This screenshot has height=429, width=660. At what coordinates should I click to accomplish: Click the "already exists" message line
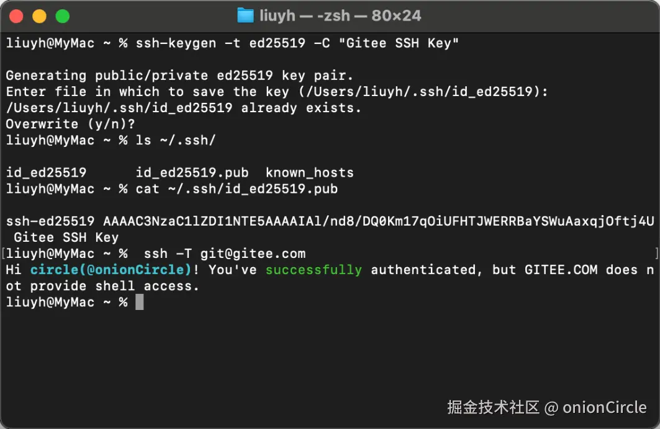click(183, 108)
